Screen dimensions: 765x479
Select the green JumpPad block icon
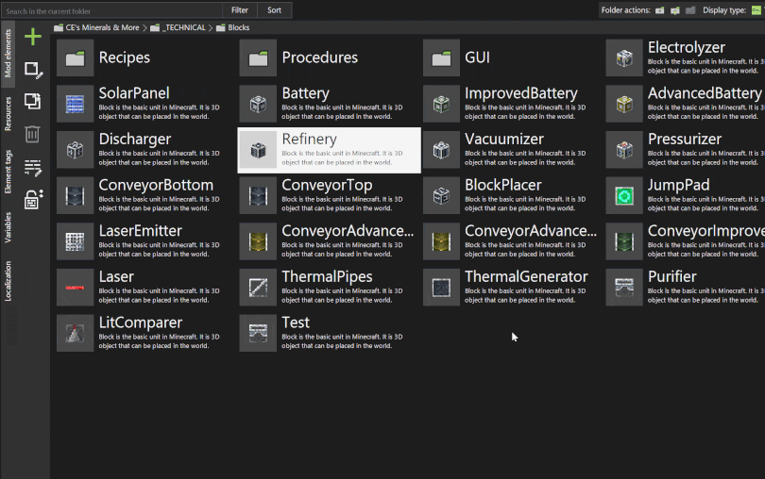coord(624,196)
